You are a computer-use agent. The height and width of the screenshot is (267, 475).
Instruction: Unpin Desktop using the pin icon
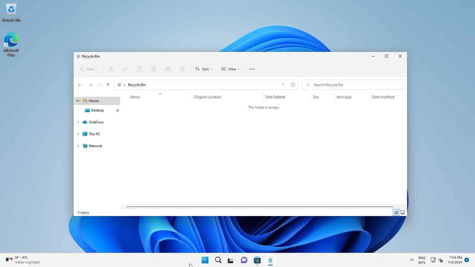coord(117,110)
